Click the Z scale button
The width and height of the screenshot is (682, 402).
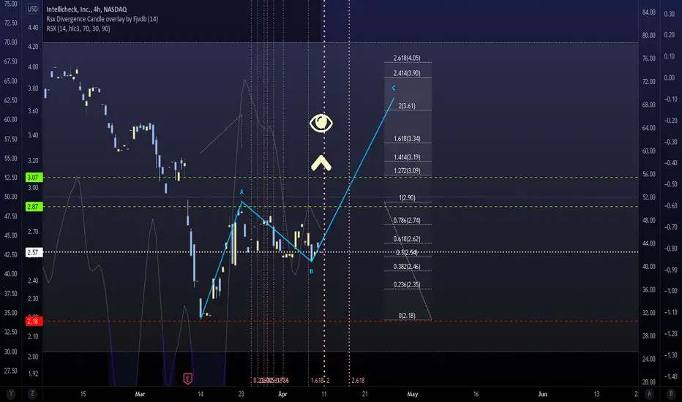tap(32, 394)
